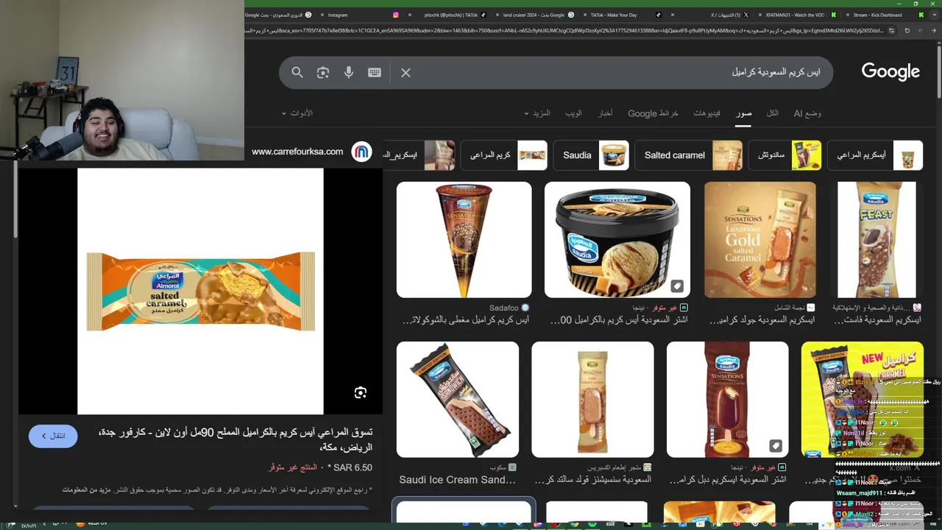
Task: Open the الويب web tab
Action: (573, 113)
